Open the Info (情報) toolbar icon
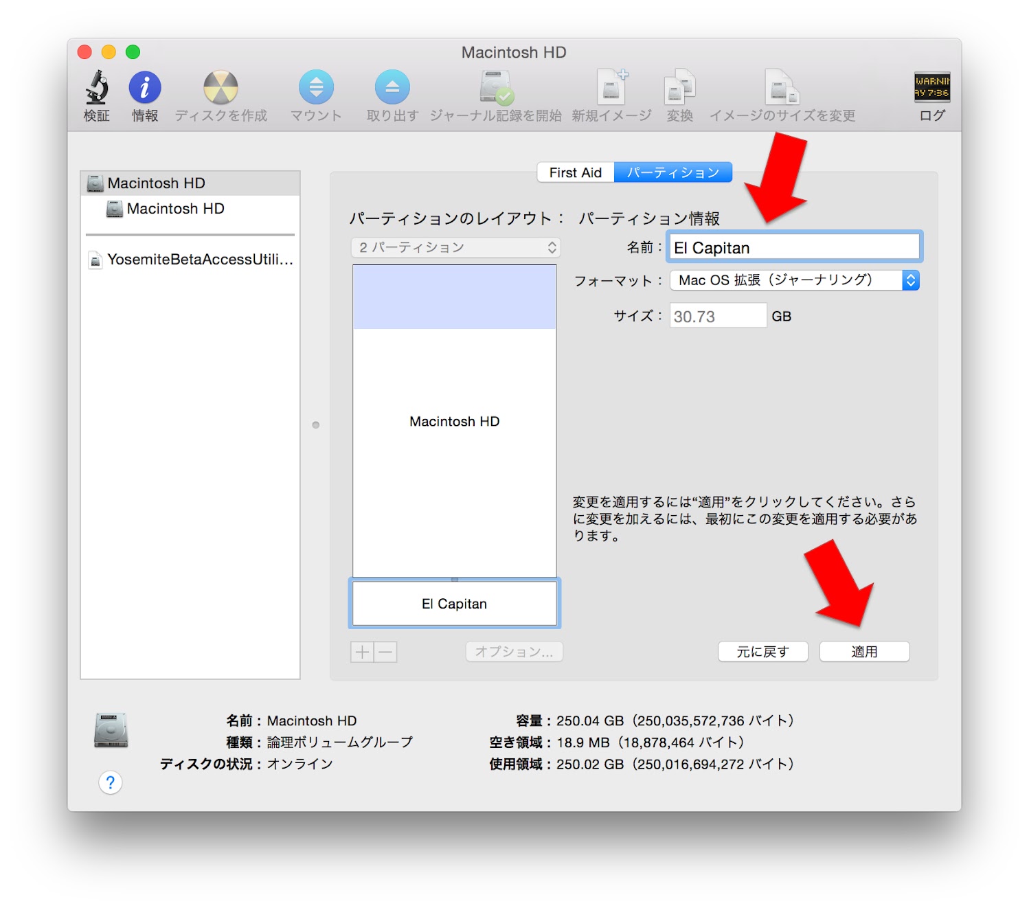 point(145,88)
